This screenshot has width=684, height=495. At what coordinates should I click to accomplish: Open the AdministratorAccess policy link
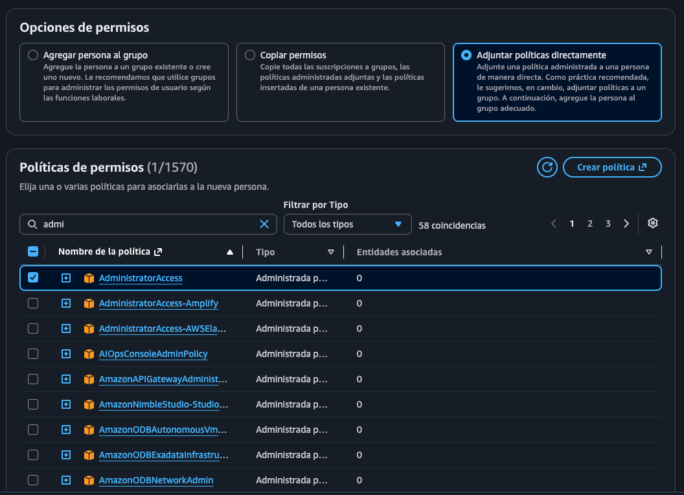tap(141, 278)
